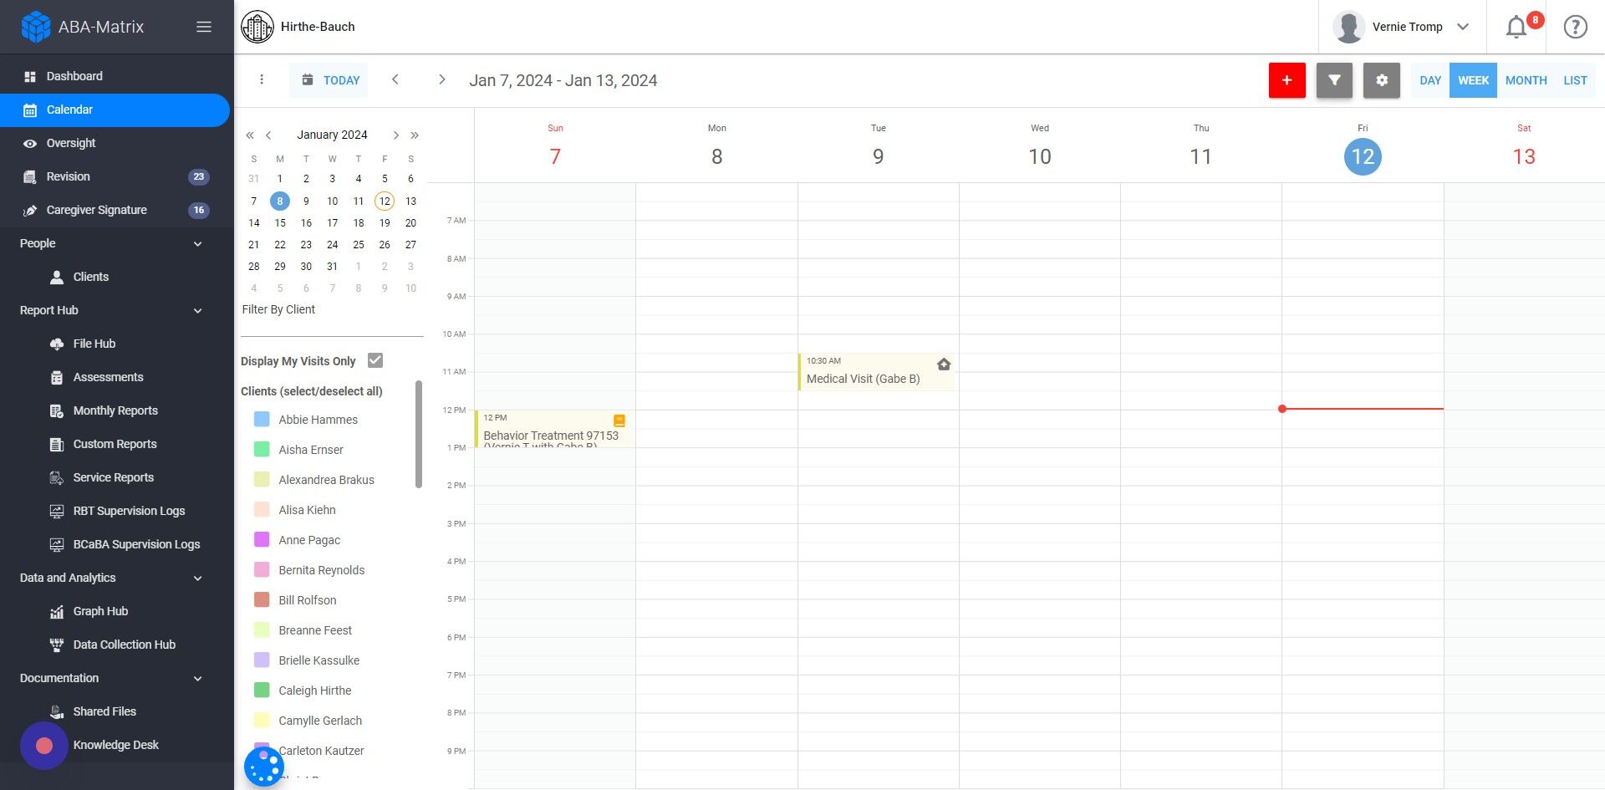
Task: Jump forward one year in mini calendar
Action: pos(415,135)
